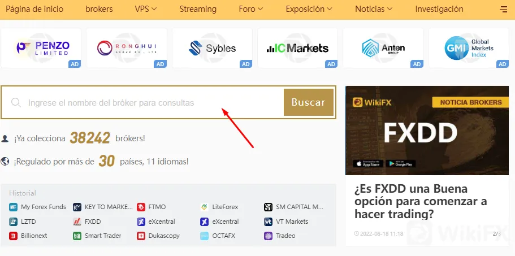
Task: Open the brokers menu item
Action: (99, 9)
